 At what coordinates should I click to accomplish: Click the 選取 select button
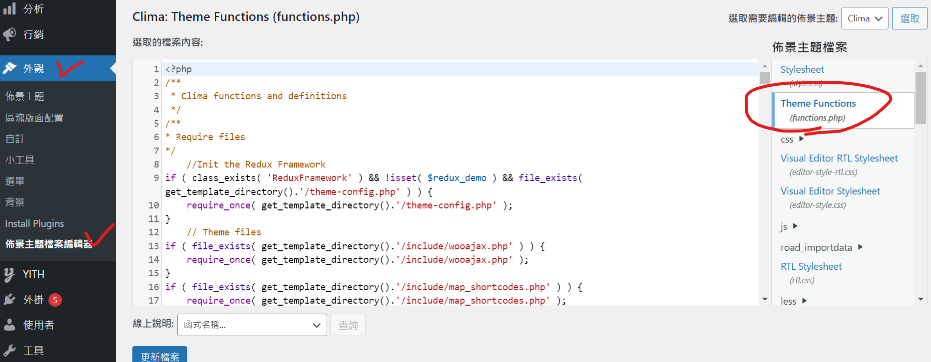pos(909,18)
